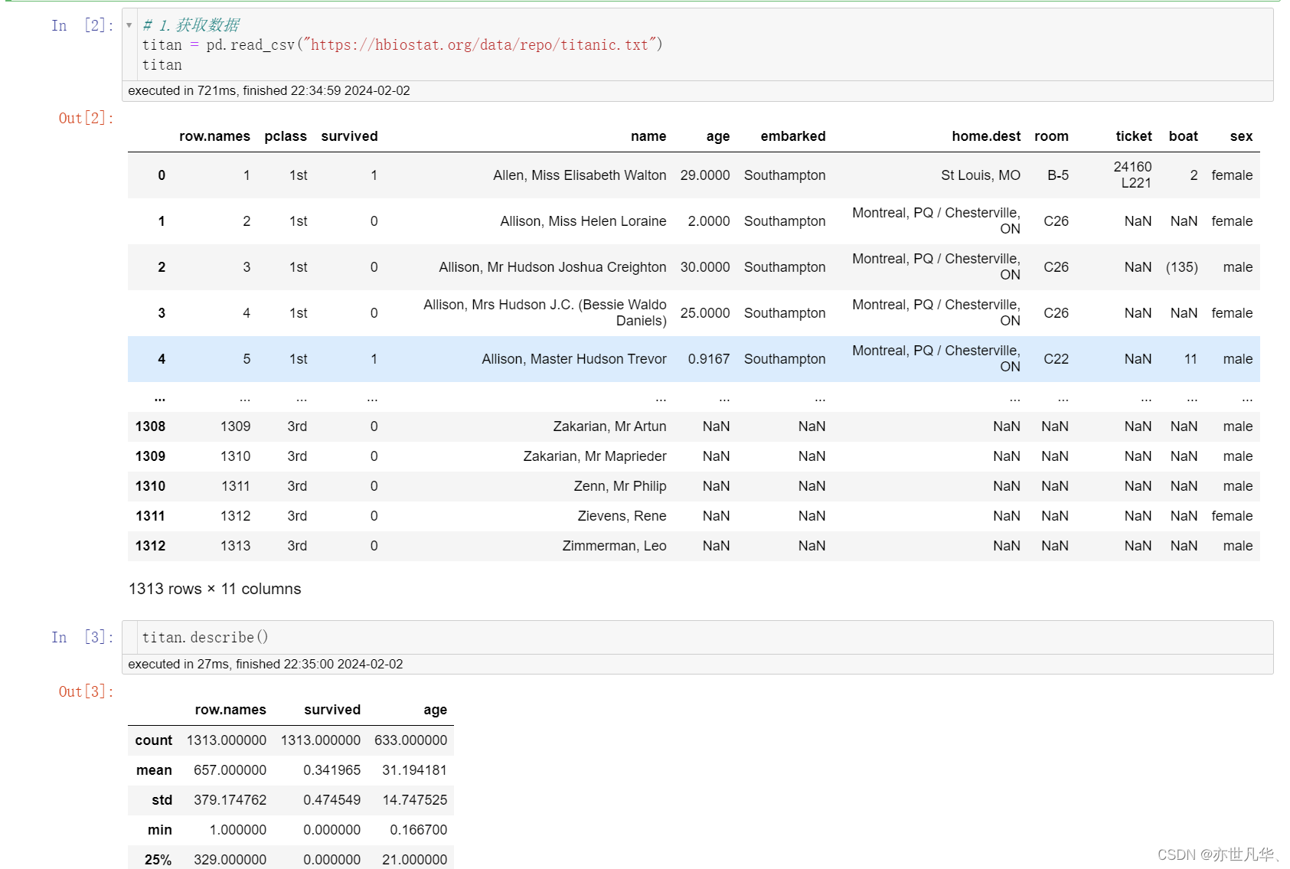Click the read_csv code line in cell 2
This screenshot has width=1290, height=869.
403,45
